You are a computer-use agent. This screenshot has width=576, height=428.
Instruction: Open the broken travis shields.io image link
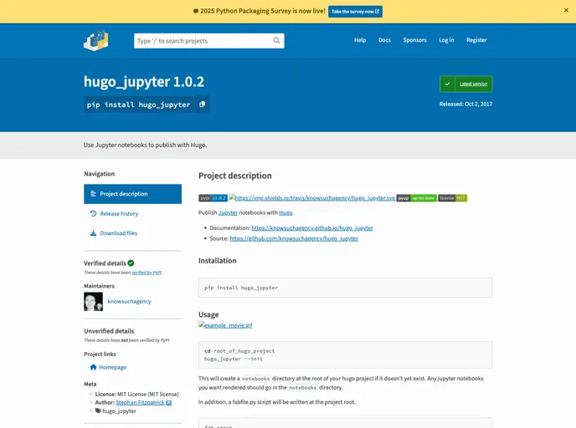[x=312, y=198]
